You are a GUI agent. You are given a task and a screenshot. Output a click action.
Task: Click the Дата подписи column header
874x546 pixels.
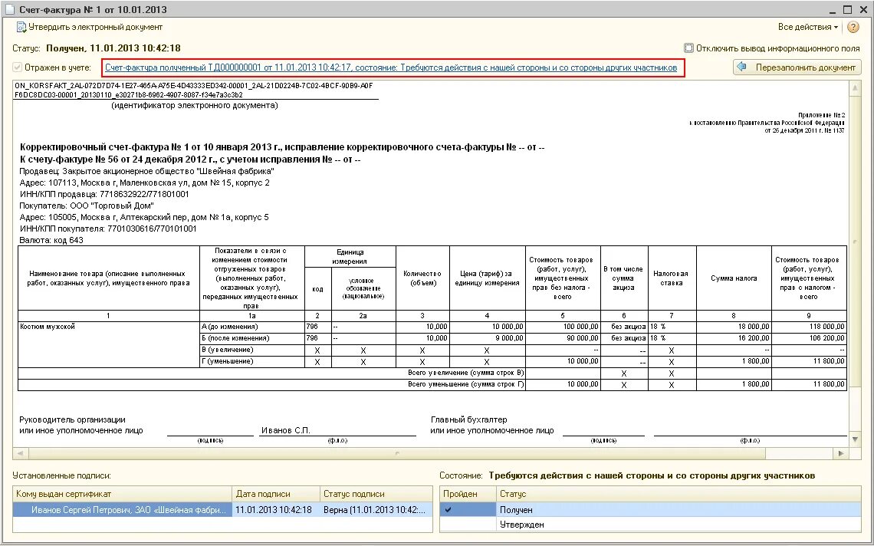[x=277, y=494]
